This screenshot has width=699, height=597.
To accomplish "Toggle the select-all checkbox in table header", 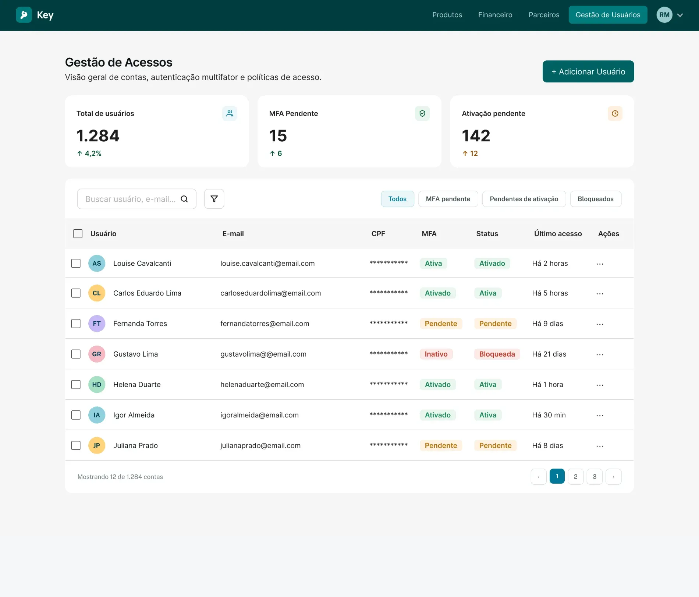I will tap(78, 233).
